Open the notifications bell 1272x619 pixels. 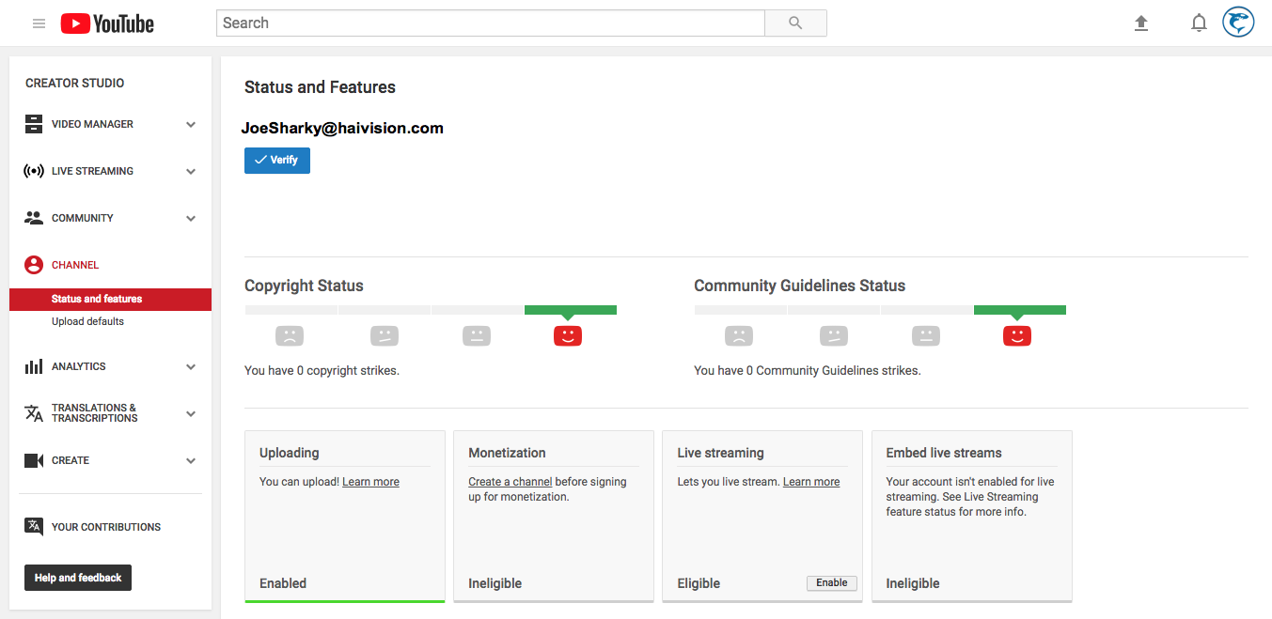(x=1199, y=23)
